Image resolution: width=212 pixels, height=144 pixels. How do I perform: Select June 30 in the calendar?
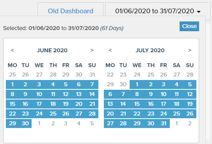pos(25,123)
